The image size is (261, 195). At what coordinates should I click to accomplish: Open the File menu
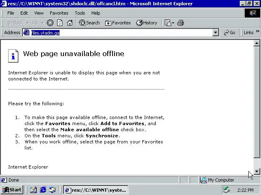click(x=11, y=13)
